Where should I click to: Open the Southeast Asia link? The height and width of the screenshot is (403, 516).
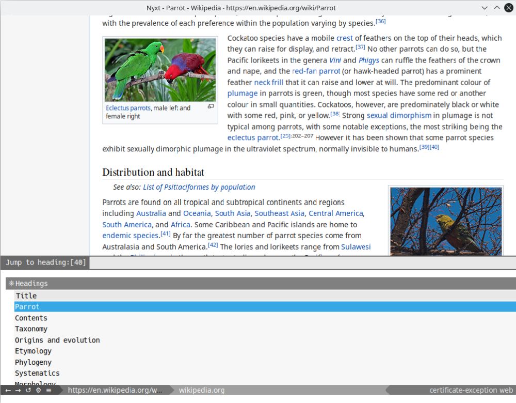279,213
